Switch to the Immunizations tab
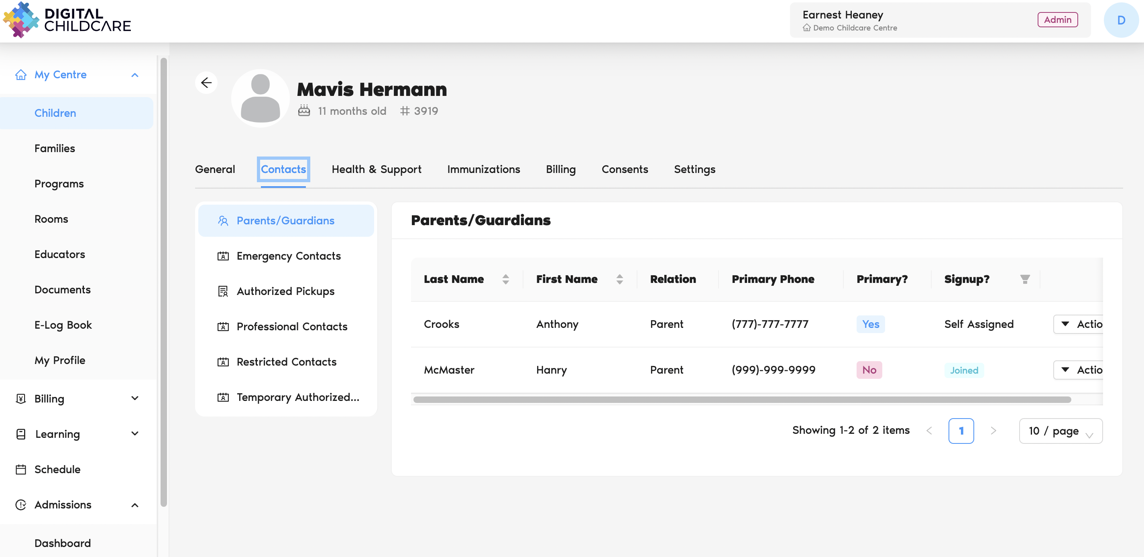1144x557 pixels. pos(483,169)
